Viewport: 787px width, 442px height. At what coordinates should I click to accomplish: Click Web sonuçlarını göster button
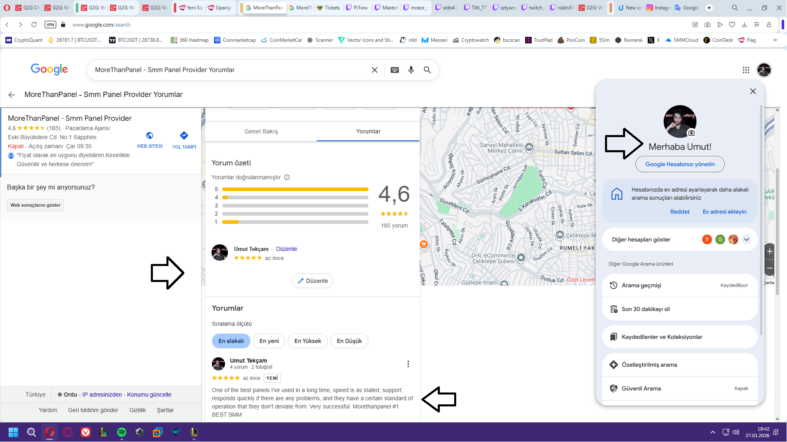[x=36, y=205]
